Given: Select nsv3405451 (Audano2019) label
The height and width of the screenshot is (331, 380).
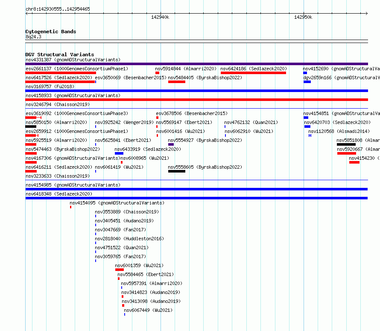Looking at the screenshot, I should click(x=124, y=221).
